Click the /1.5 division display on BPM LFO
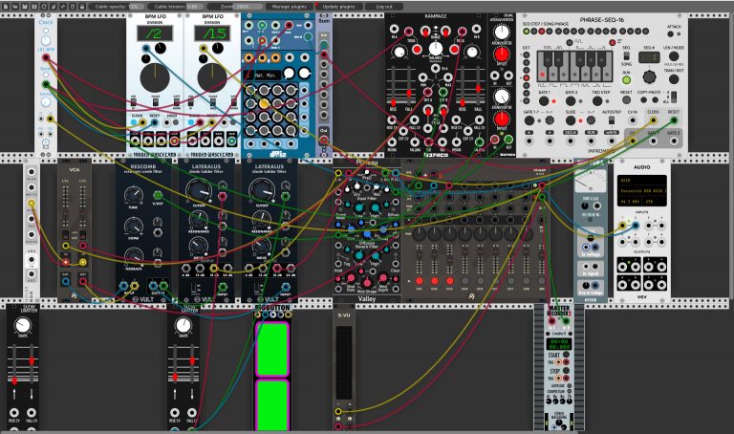734x434 pixels. [x=212, y=33]
